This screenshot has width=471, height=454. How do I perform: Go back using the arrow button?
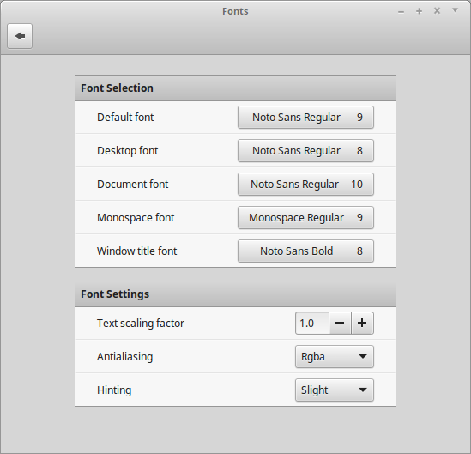coord(20,36)
